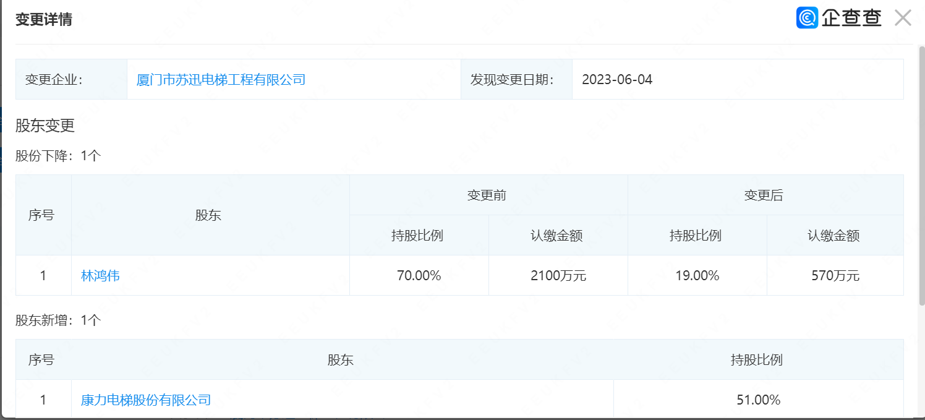Image resolution: width=925 pixels, height=420 pixels.
Task: Click the 变更企业 label cell
Action: tap(72, 79)
